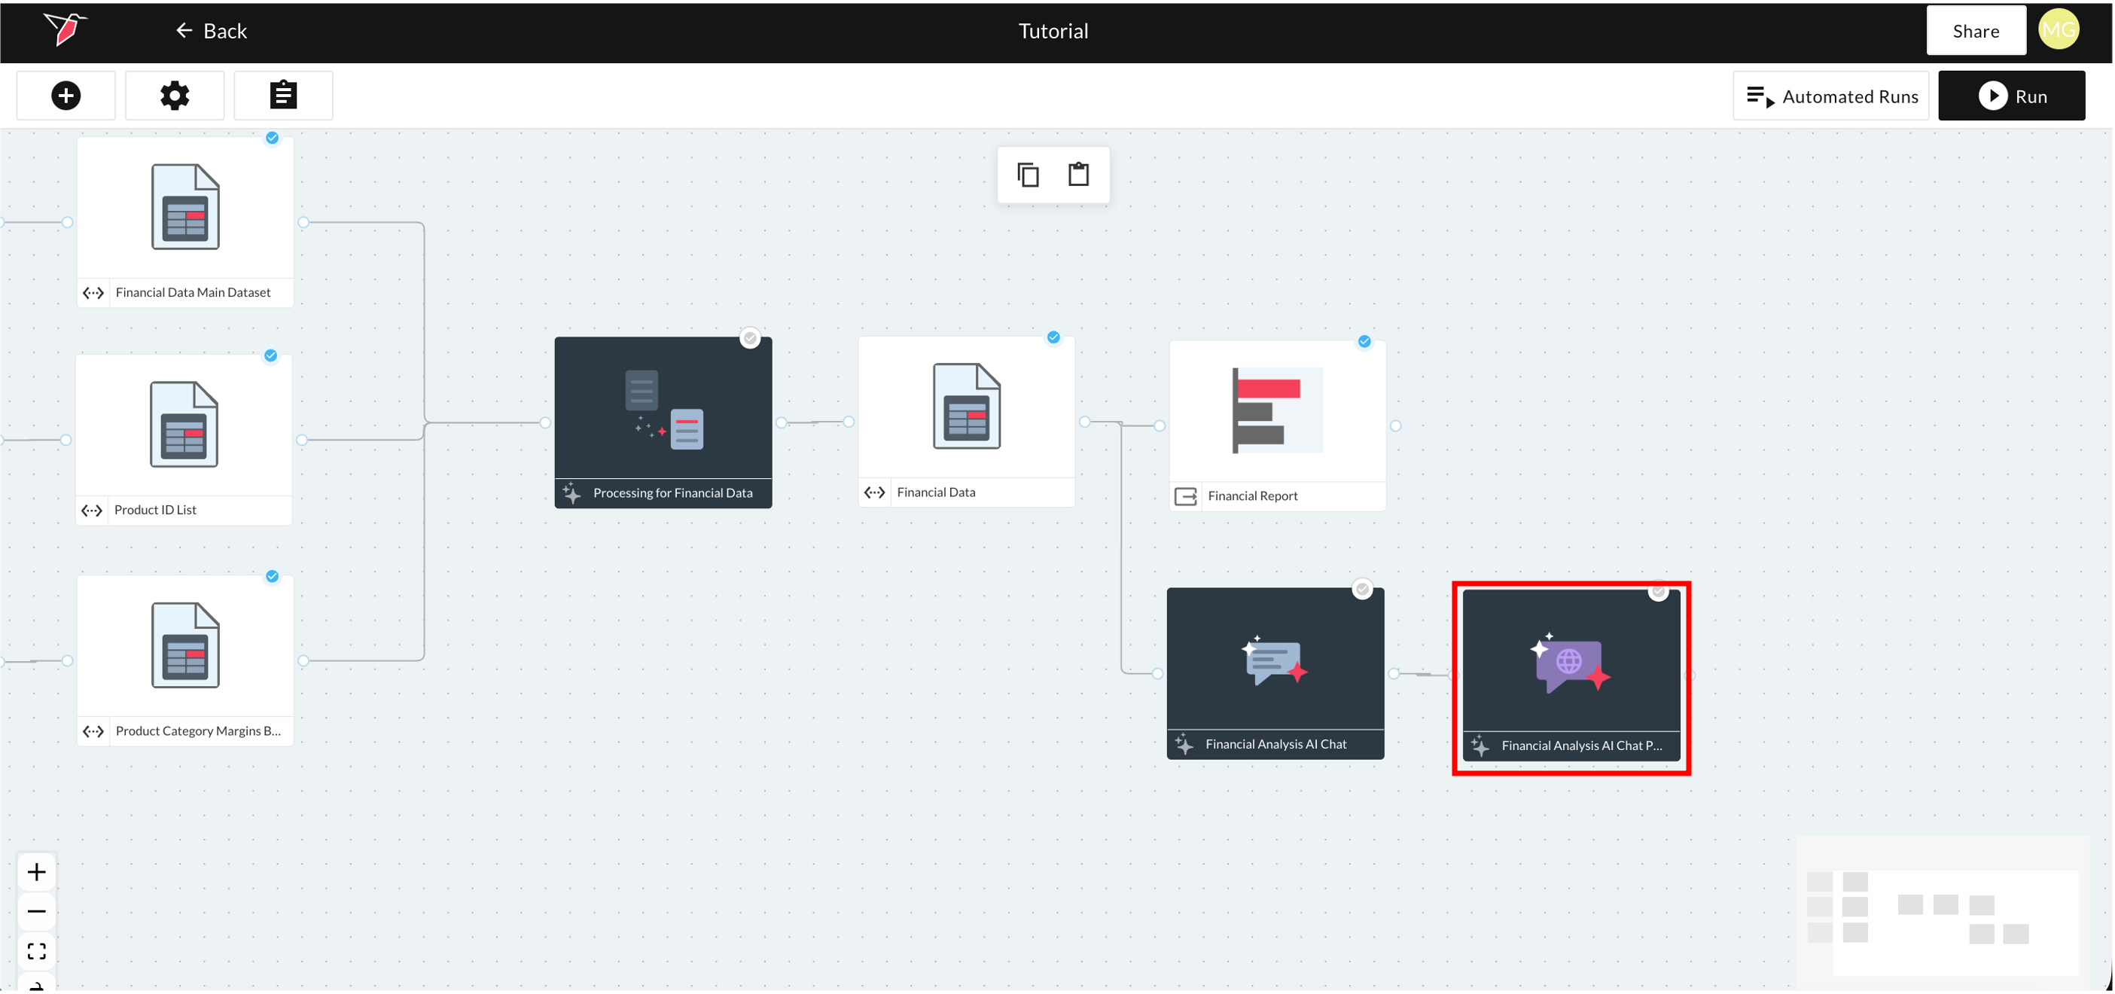Run the workflow
This screenshot has height=994, width=2115.
[x=2011, y=96]
